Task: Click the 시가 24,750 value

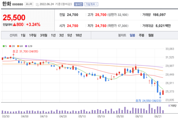Action: 72,26
